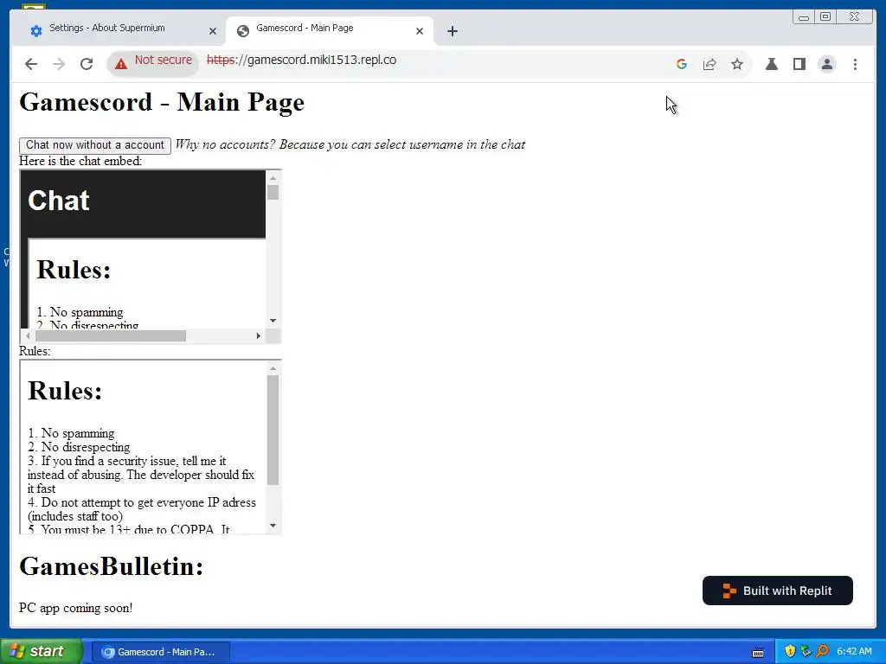Reload the Gamescord page
This screenshot has width=886, height=664.
[87, 64]
